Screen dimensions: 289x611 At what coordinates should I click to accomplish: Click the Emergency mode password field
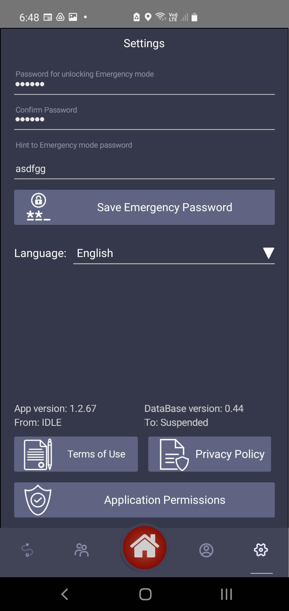tap(144, 84)
